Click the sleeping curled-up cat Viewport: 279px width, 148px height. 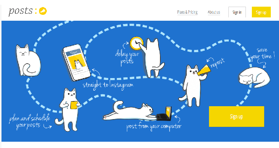254,77
